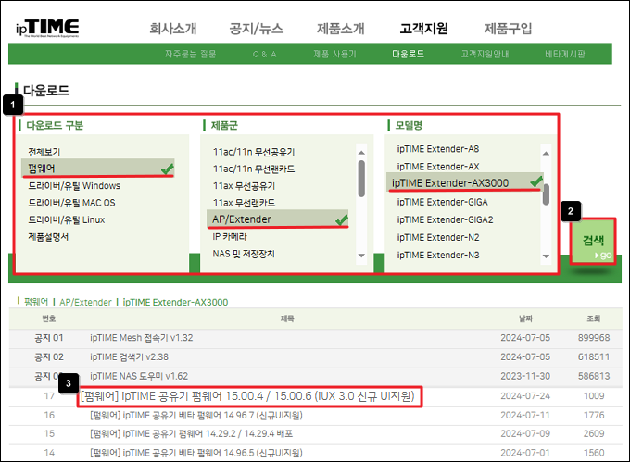Choose 11ax 무선랜카드 product group
630x462 pixels.
245,203
